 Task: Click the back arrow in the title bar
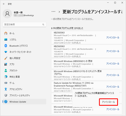point(4,4)
